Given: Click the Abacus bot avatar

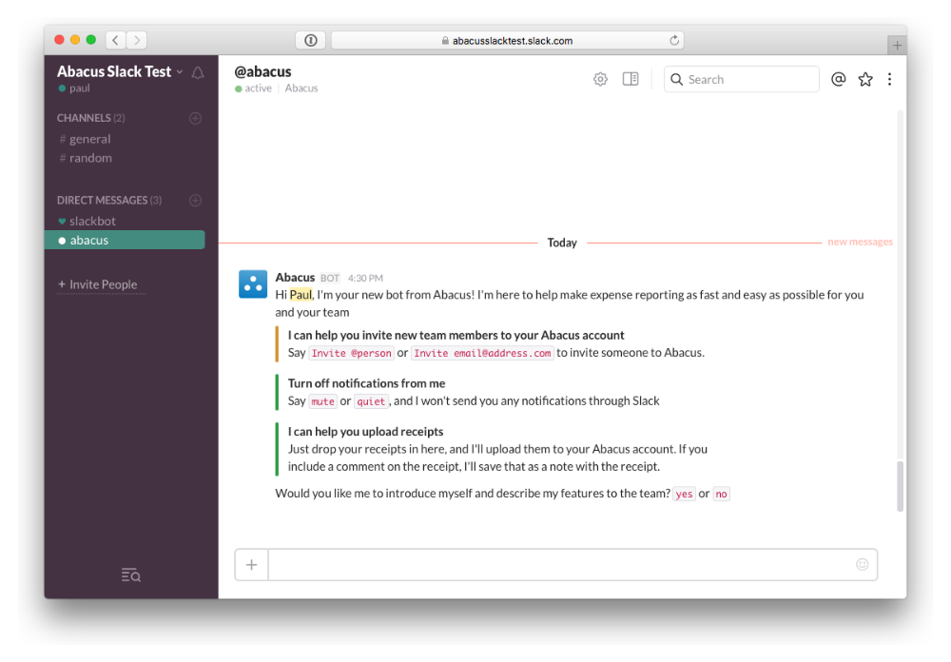Looking at the screenshot, I should [253, 284].
